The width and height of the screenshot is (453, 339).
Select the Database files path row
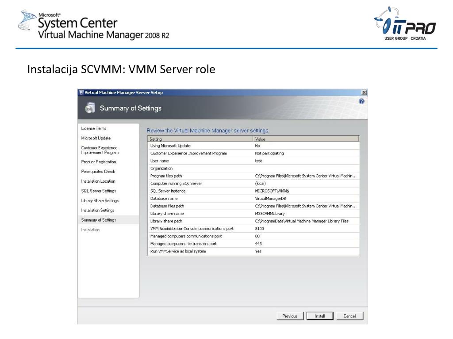pyautogui.click(x=253, y=206)
